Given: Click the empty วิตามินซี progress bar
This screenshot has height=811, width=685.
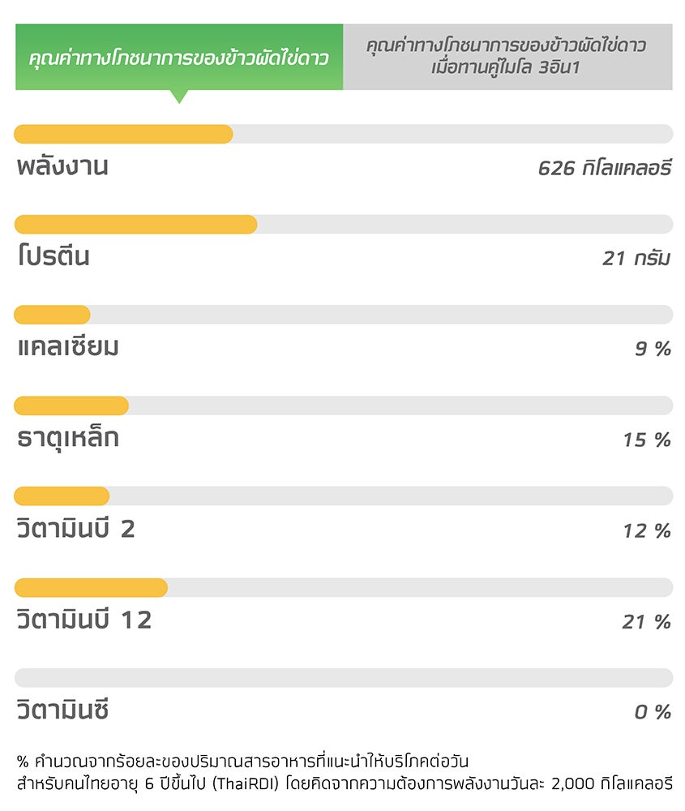Looking at the screenshot, I should click(343, 678).
